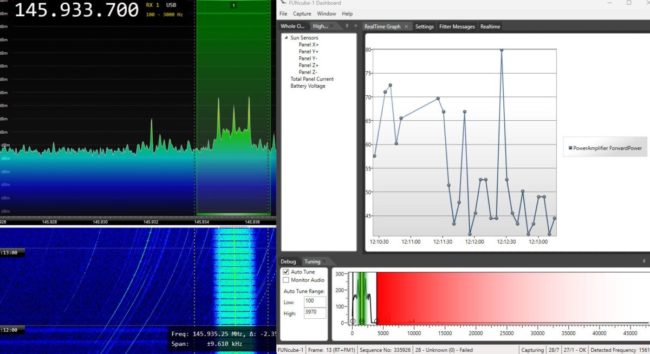
Task: Select Battery Voltage in the tree
Action: tap(308, 86)
